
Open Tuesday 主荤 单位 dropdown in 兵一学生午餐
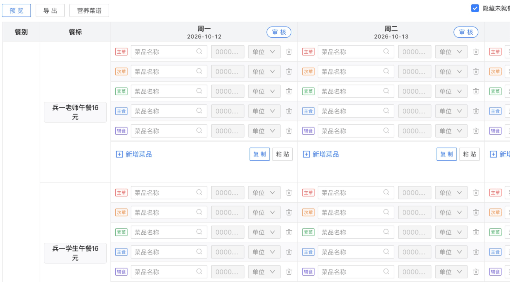451,193
